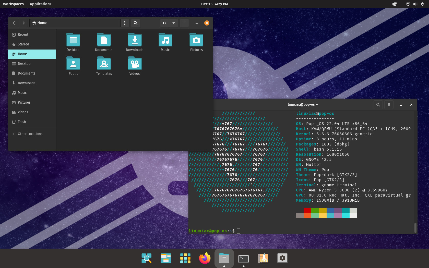This screenshot has height=268, width=429.
Task: Click the Kernel version text in terminal
Action: pyautogui.click(x=344, y=134)
